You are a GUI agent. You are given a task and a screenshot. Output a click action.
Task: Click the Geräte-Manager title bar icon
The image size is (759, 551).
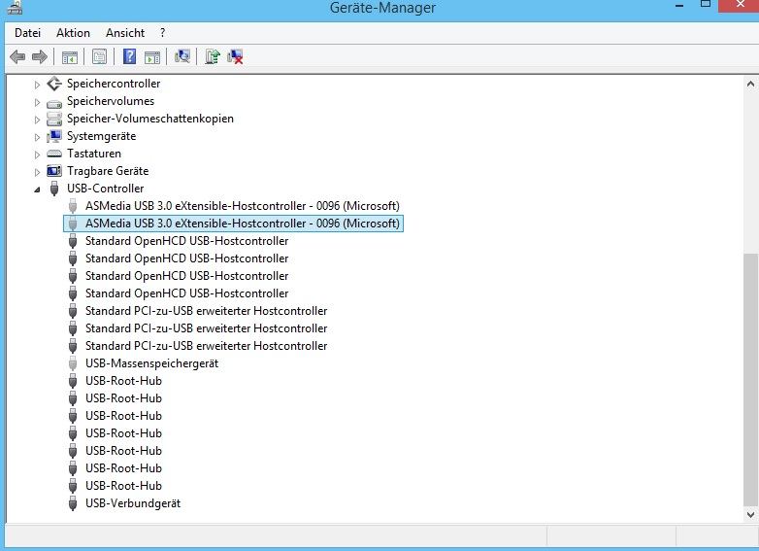tap(15, 6)
